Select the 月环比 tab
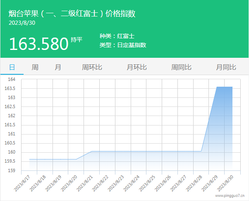Viewport: 249px width, 201px height. pyautogui.click(x=136, y=67)
